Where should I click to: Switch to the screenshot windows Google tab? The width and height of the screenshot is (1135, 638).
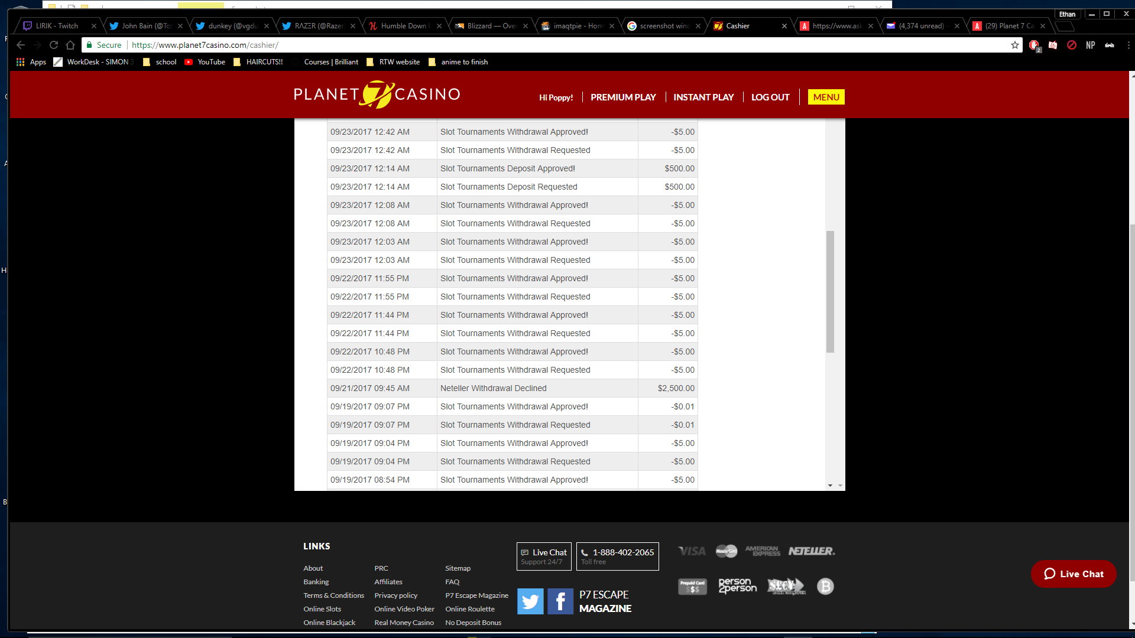[x=663, y=26]
